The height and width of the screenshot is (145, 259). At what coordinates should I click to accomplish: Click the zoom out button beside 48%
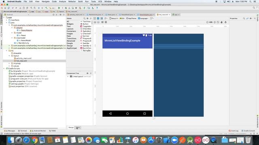click(x=207, y=22)
